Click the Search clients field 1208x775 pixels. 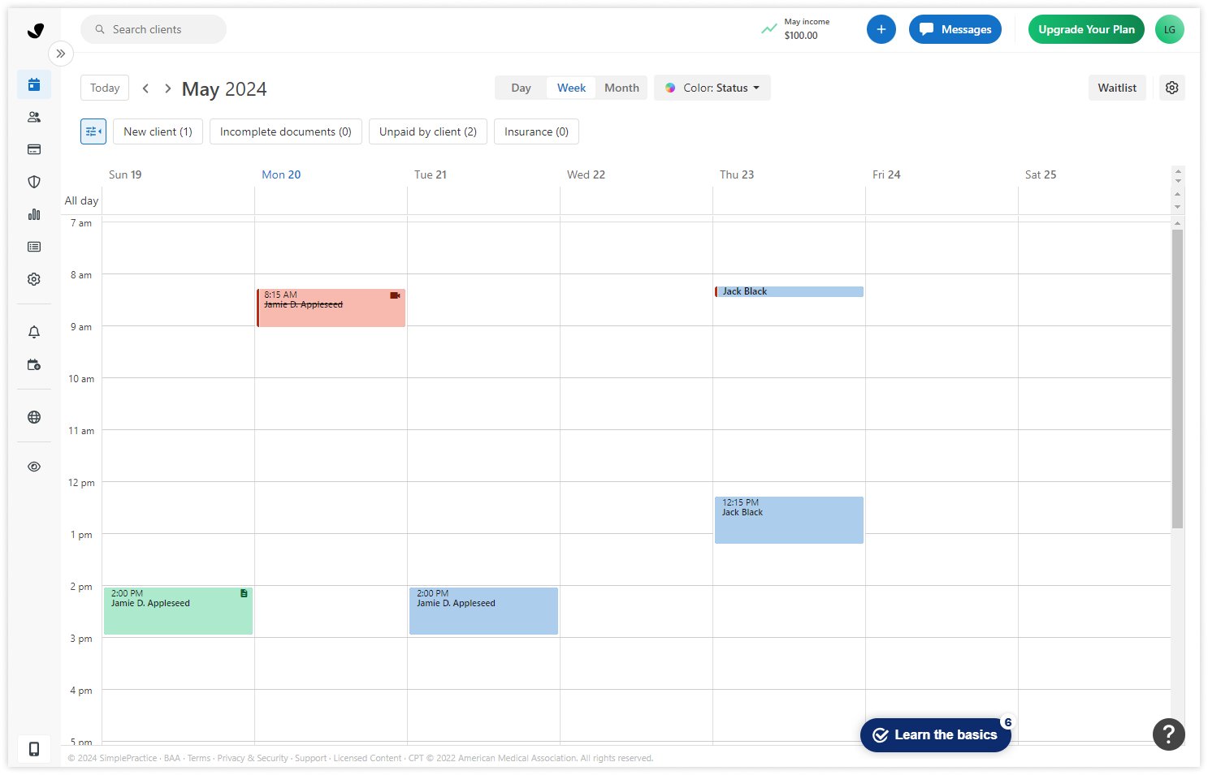click(154, 29)
